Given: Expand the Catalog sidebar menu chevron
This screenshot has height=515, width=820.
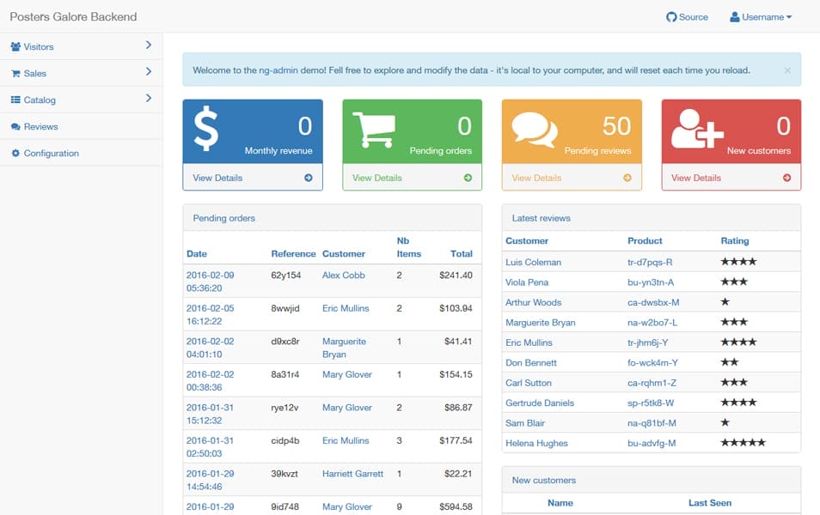Looking at the screenshot, I should pyautogui.click(x=148, y=99).
